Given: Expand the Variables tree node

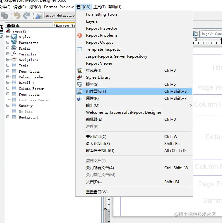Looking at the screenshot, I should pos(8,54).
